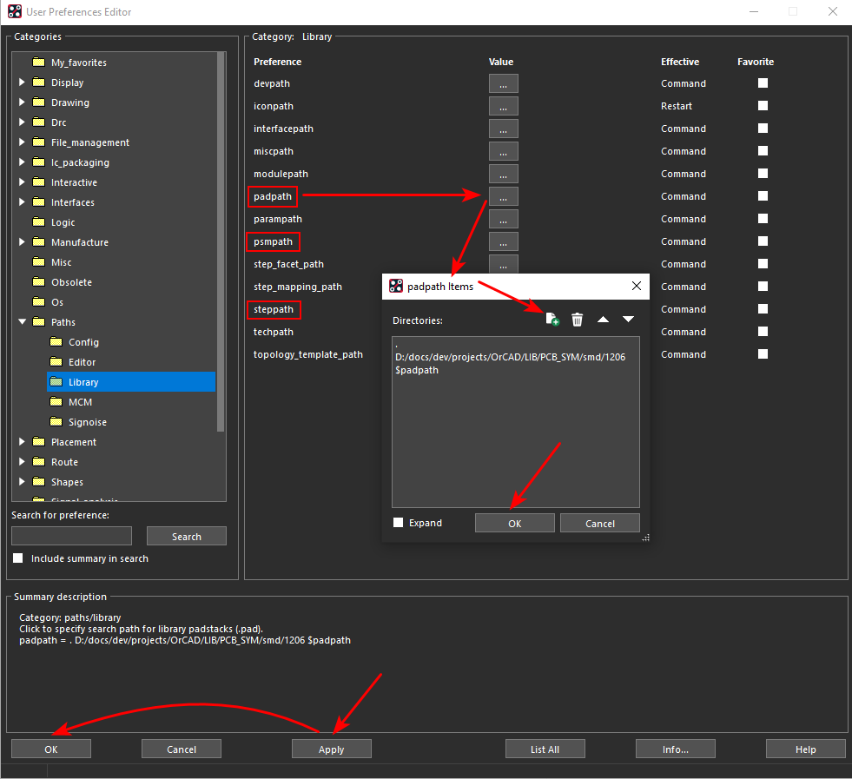Click the Search for preference input field
The height and width of the screenshot is (779, 852).
[x=72, y=536]
